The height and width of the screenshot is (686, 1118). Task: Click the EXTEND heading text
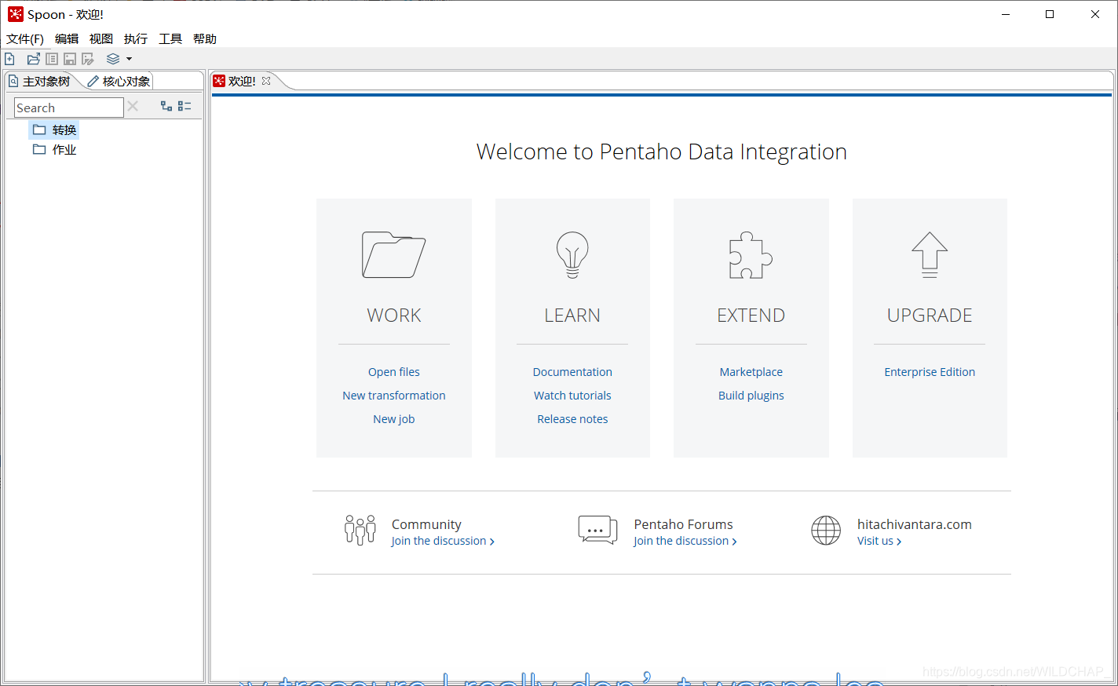click(x=751, y=316)
